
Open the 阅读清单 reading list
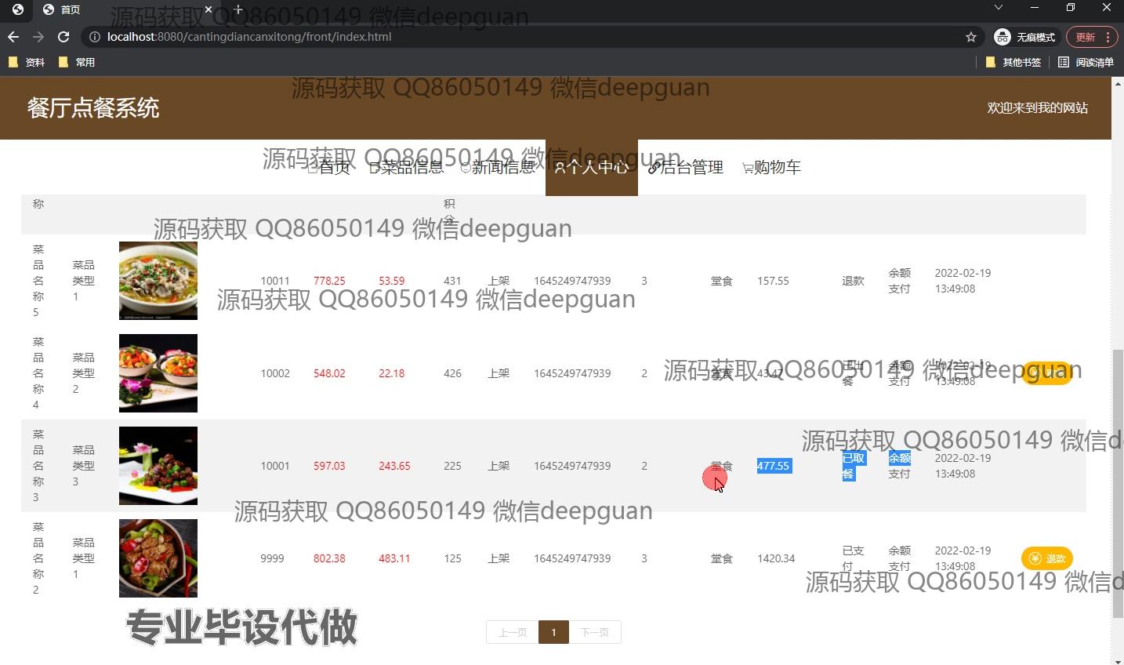1086,62
